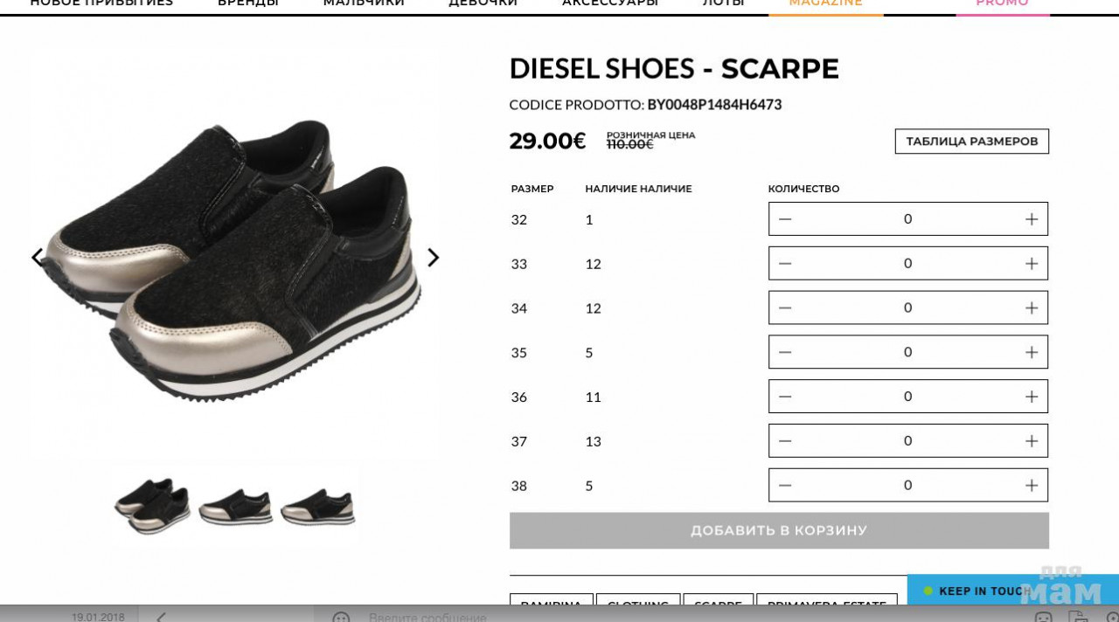Increase quantity for size 34

[x=1032, y=308]
